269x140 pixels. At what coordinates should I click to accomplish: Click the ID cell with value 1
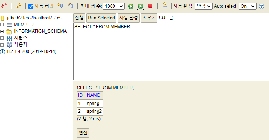pos(81,104)
